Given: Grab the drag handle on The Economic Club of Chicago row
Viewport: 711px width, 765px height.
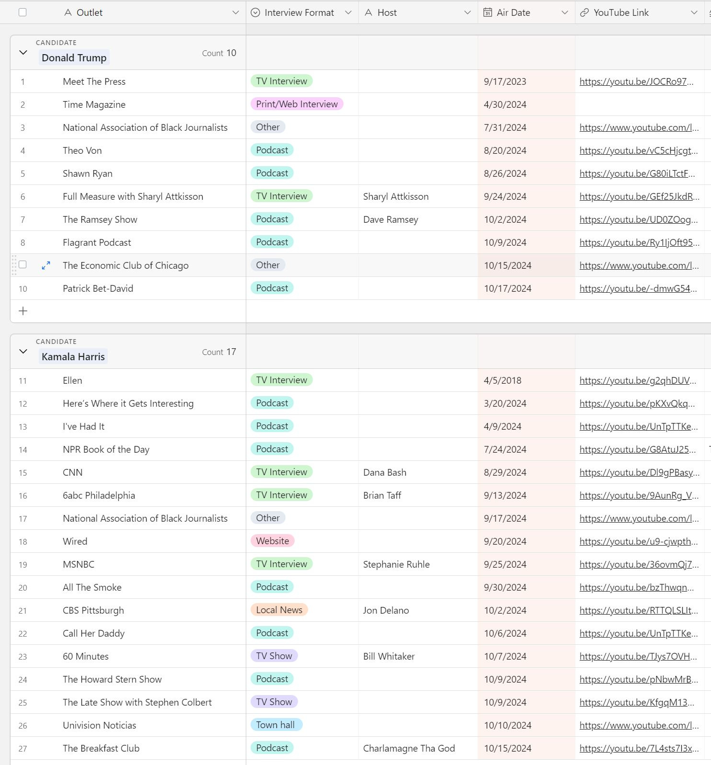Looking at the screenshot, I should coord(14,265).
